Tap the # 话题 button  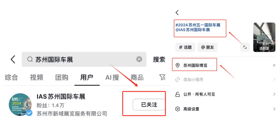point(185,47)
